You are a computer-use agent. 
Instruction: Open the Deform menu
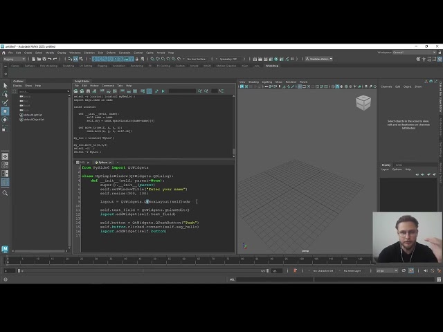coord(111,53)
